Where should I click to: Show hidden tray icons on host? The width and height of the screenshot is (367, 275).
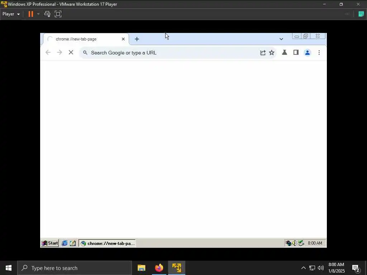303,268
